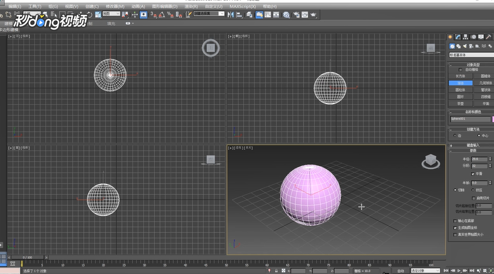Open the 标准基本体 category dropdown
This screenshot has height=274, width=494.
(471, 55)
